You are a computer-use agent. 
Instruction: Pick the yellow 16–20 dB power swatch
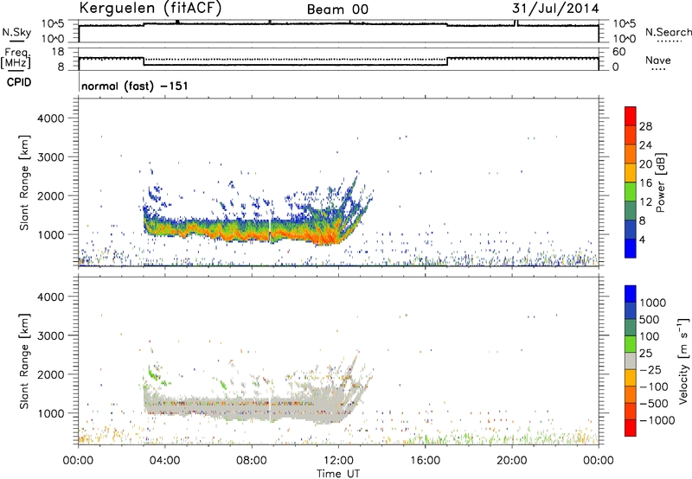pos(631,173)
